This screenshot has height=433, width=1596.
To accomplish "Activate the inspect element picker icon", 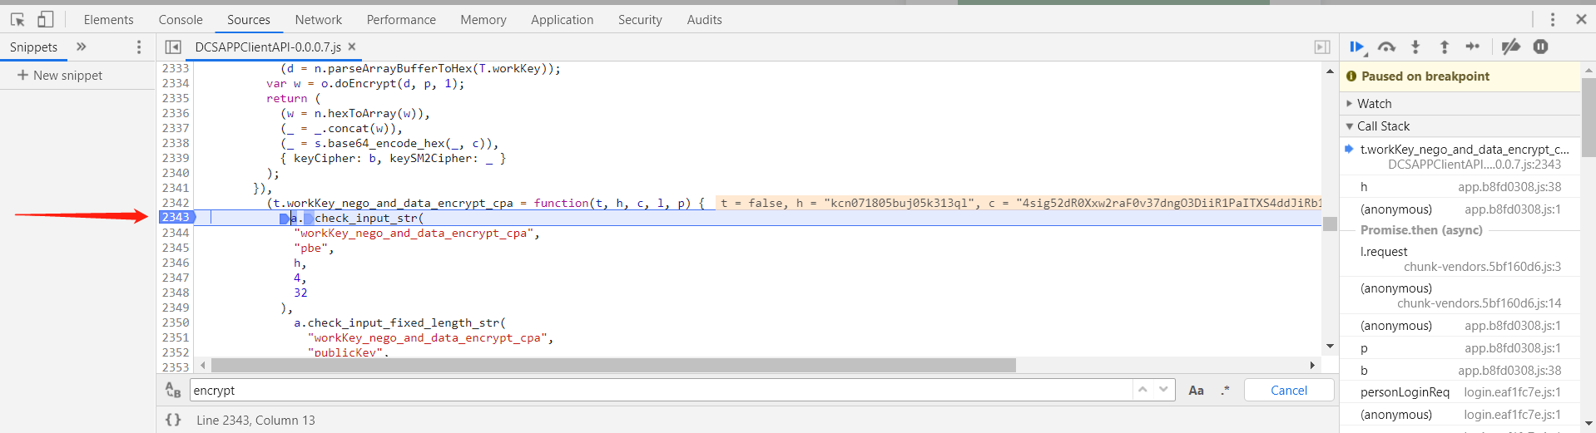I will [17, 19].
